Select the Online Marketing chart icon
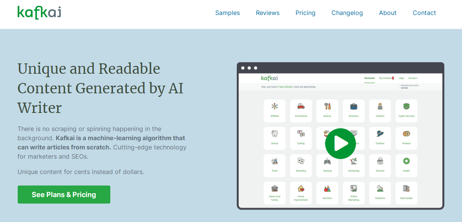The height and width of the screenshot is (222, 462). 354,188
